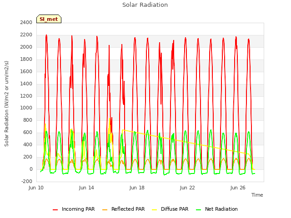Screen dimensions: 291x218
Task: Click the -200 y-axis tick label
Action: pos(27,181)
